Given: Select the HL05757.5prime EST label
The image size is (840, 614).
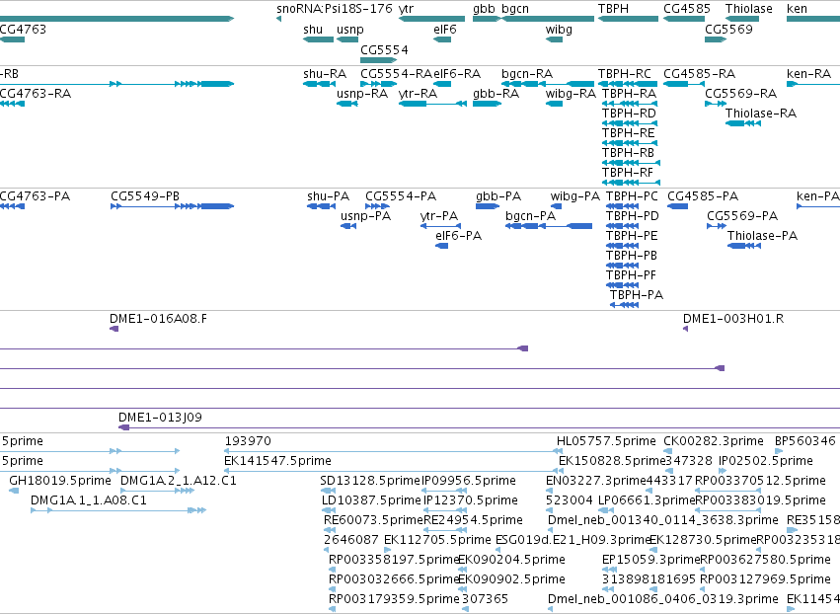Looking at the screenshot, I should [x=606, y=441].
